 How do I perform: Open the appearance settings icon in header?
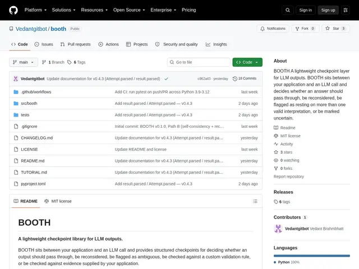[x=346, y=10]
